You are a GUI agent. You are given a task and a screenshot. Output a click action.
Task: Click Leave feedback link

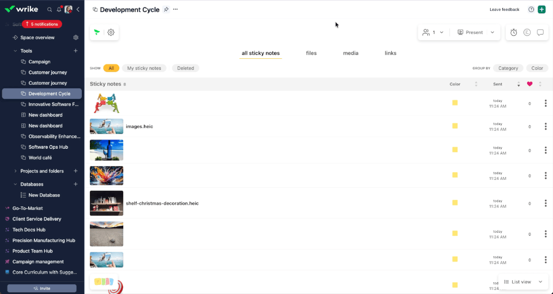coord(505,10)
